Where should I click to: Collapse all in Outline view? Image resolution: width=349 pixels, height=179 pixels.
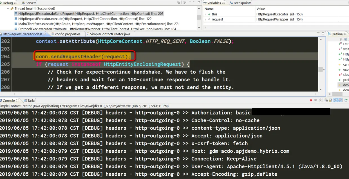coord(346,39)
